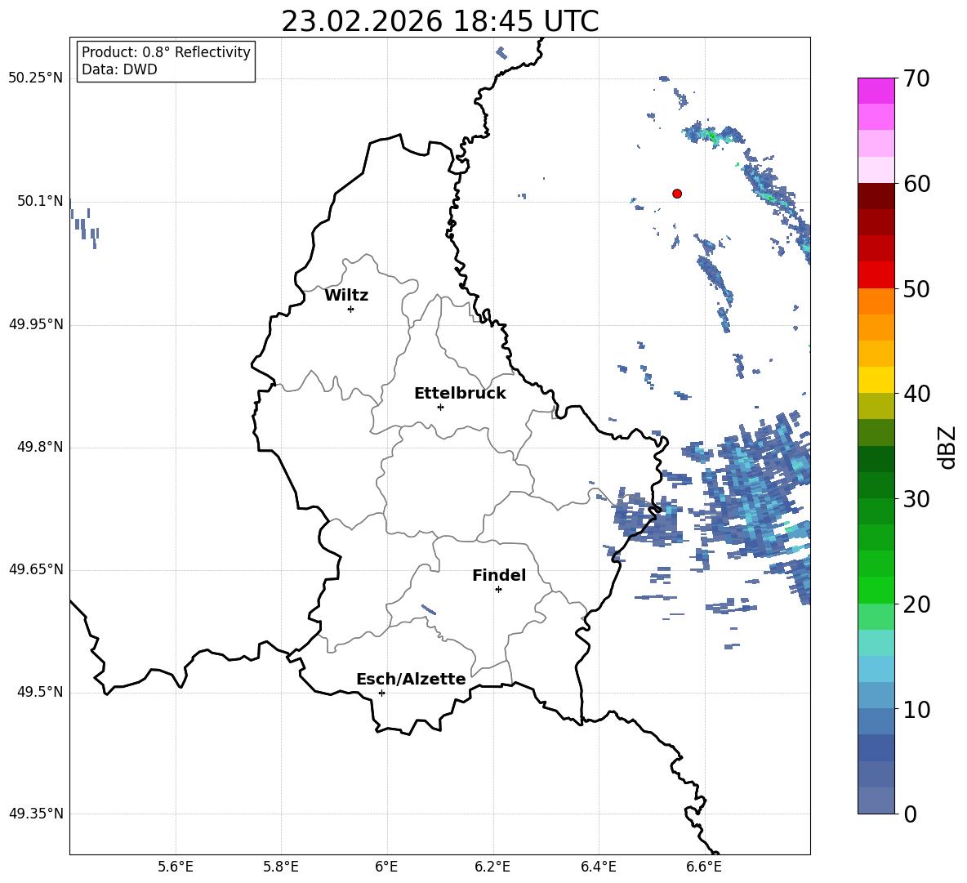The image size is (967, 883).
Task: Click the 49.35°N latitude label
Action: pos(36,814)
